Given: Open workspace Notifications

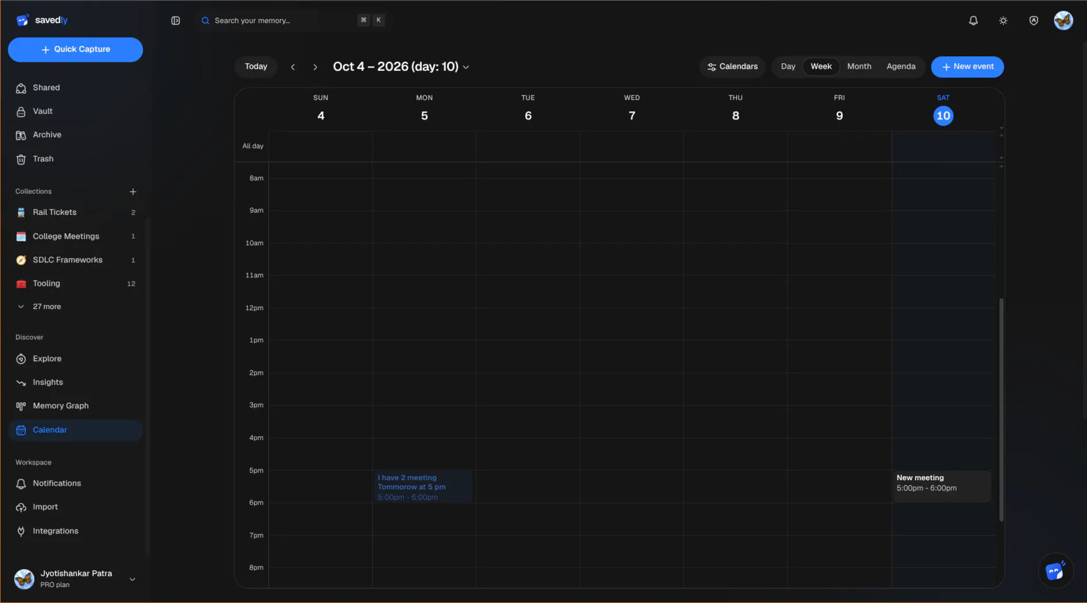Looking at the screenshot, I should coord(75,484).
